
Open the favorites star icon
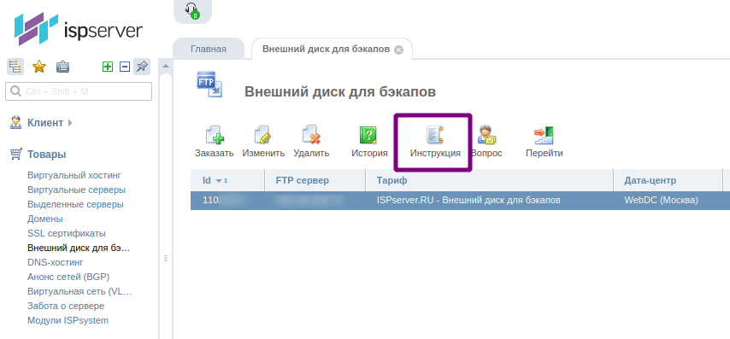coord(39,67)
